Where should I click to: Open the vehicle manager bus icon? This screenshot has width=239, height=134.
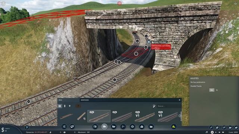[72, 127]
